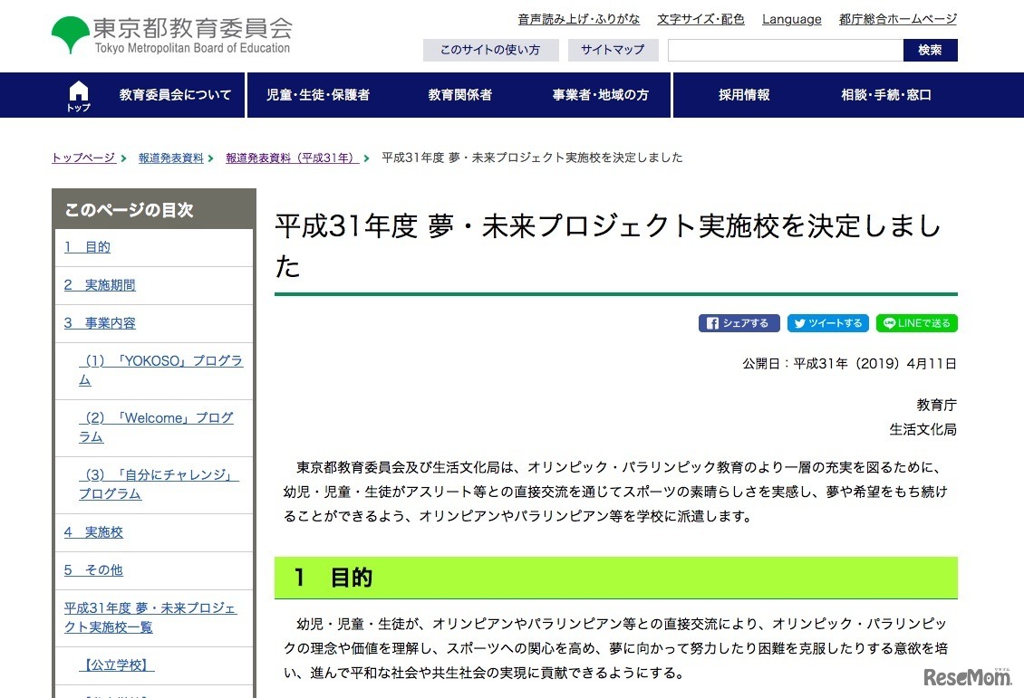The image size is (1024, 698).
Task: Tweet the article using the ツイートする button
Action: (x=827, y=322)
